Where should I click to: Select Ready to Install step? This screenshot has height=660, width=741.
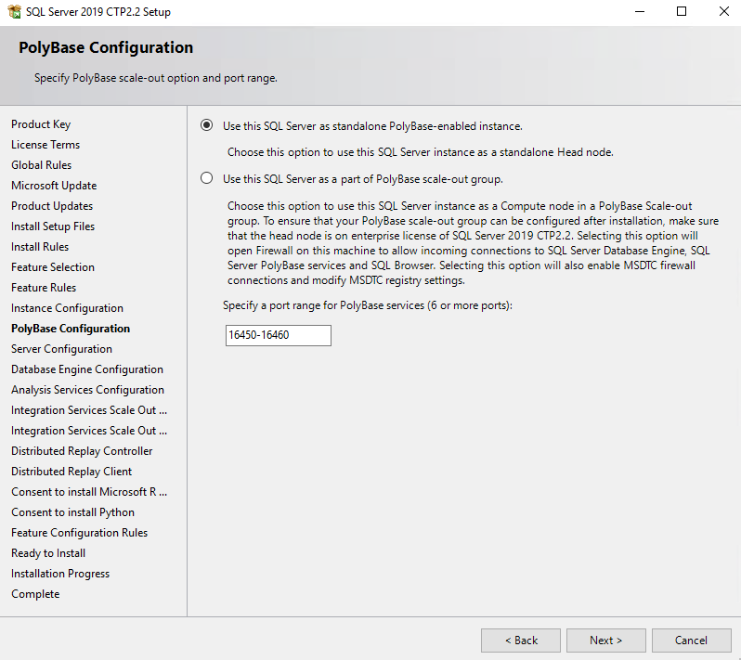pos(48,552)
